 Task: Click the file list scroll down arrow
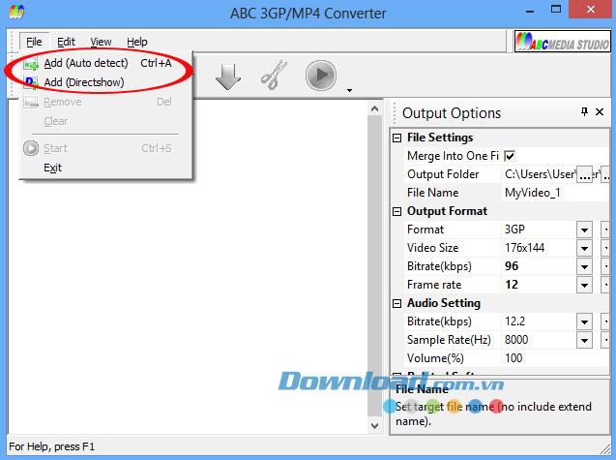(374, 426)
